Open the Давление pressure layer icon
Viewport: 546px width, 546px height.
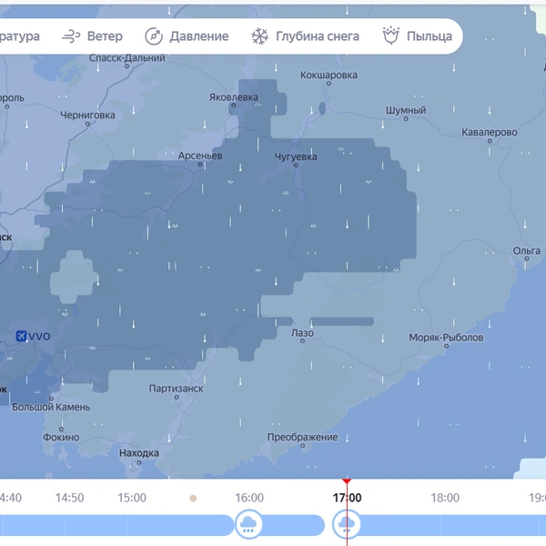(154, 36)
